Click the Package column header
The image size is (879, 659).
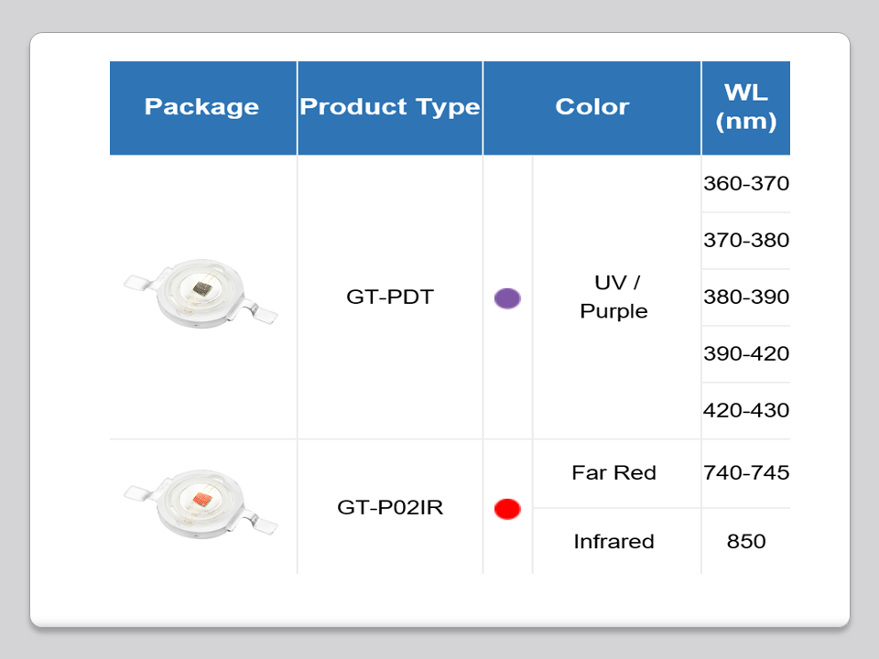[202, 107]
